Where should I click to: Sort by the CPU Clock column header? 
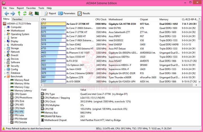click(101, 20)
